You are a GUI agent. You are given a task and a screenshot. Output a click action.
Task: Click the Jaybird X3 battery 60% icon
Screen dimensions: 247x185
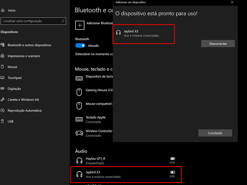(x=173, y=172)
